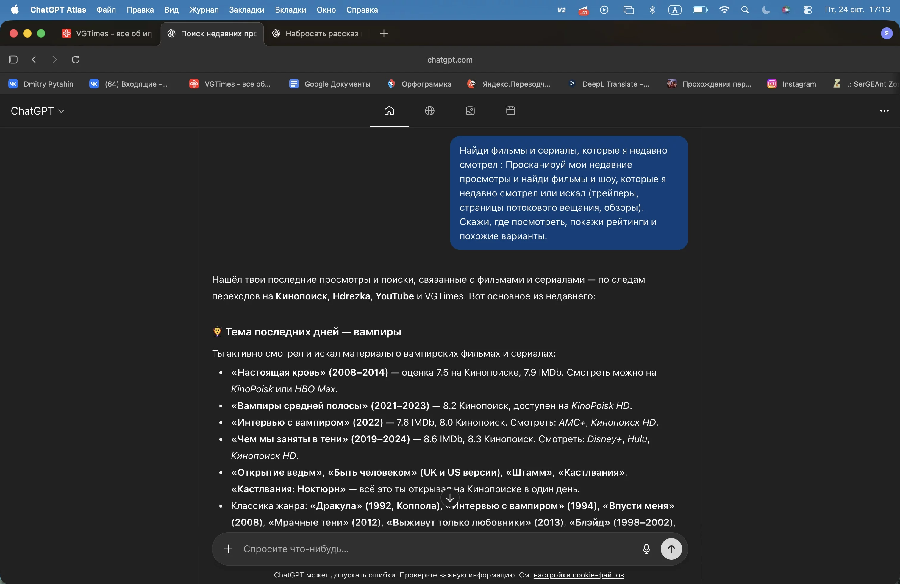900x584 pixels.
Task: Switch to the VGTimes browser tab
Action: pyautogui.click(x=107, y=34)
